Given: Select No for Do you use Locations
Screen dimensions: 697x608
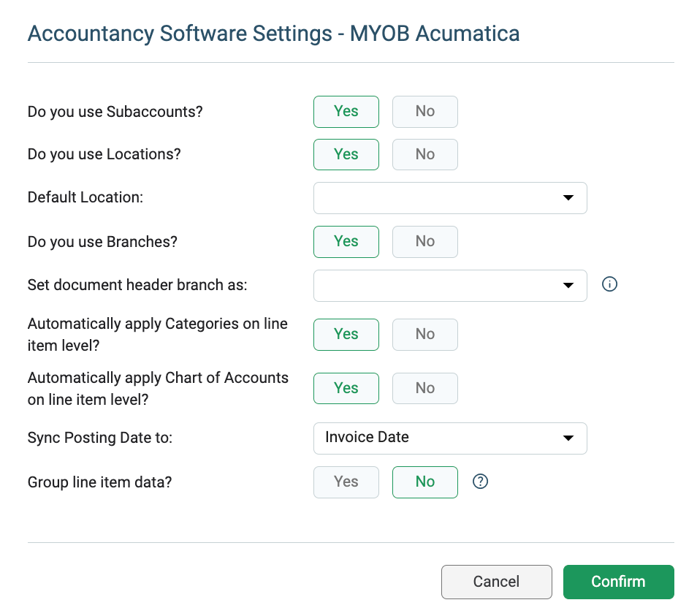Looking at the screenshot, I should pyautogui.click(x=424, y=154).
